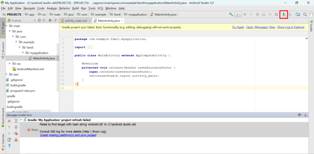Image resolution: width=314 pixels, height=154 pixels.
Task: Click the Debug bug icon
Action: click(258, 14)
